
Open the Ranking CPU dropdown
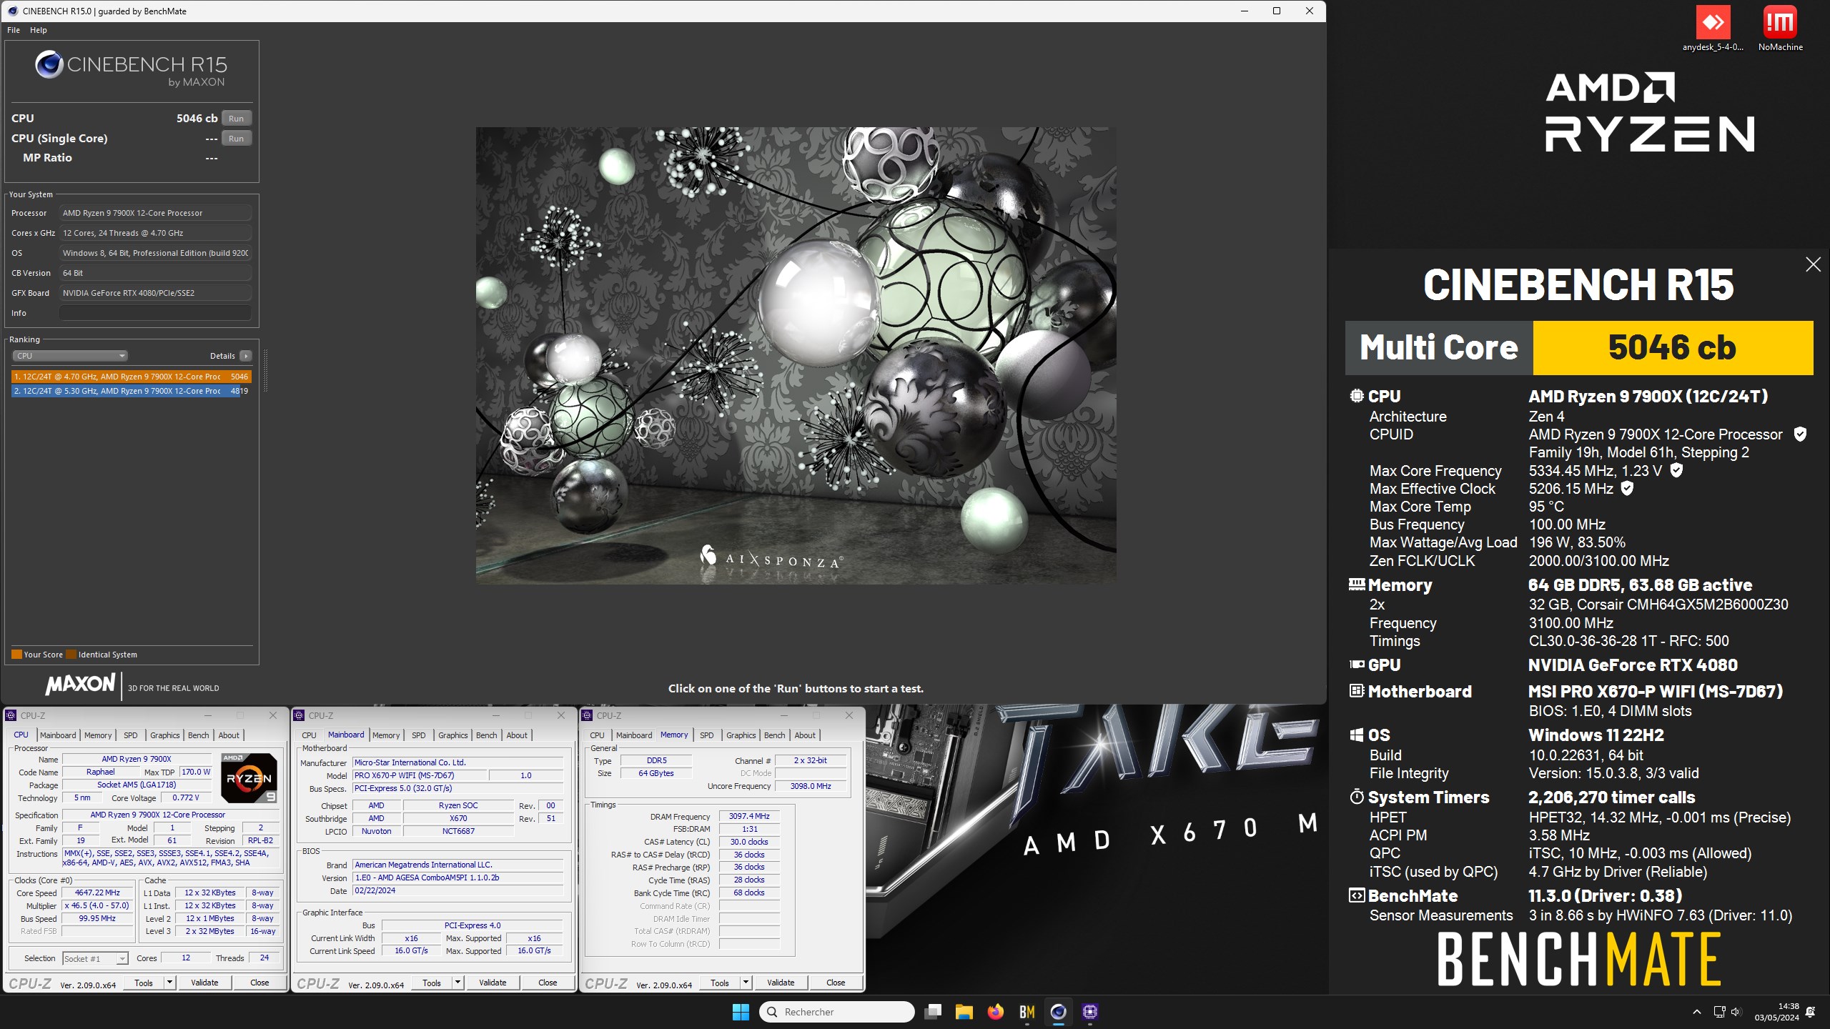point(70,356)
